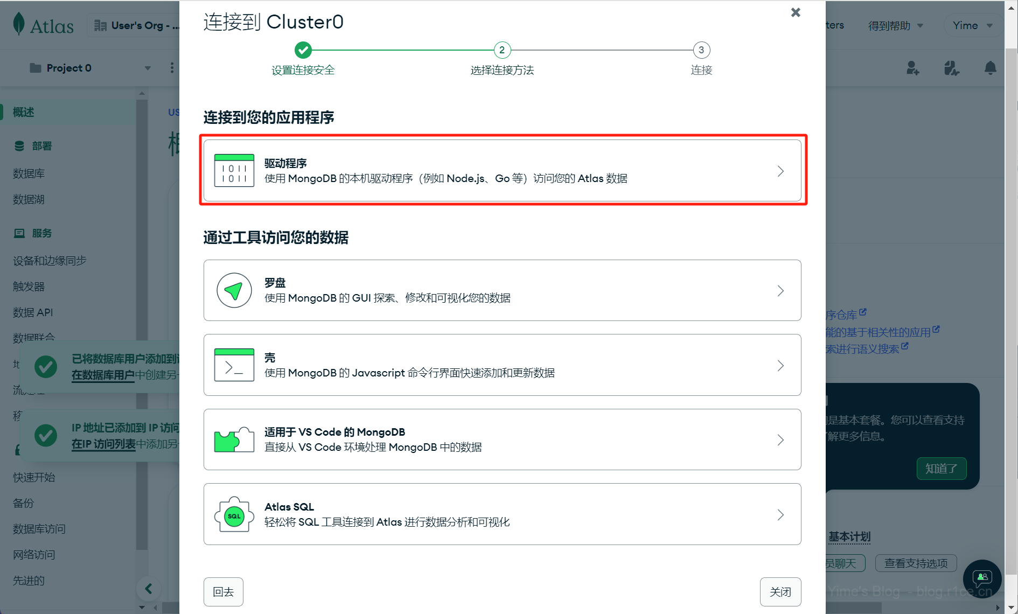This screenshot has width=1018, height=614.
Task: Select 数据库 in the sidebar
Action: click(29, 173)
